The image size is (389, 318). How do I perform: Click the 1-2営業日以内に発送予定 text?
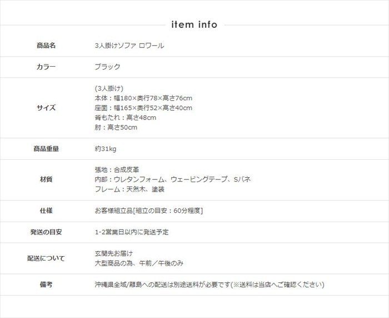[132, 232]
